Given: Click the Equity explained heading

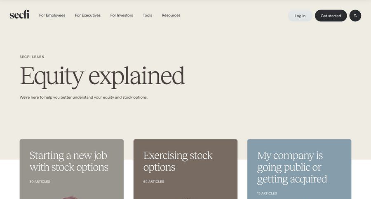Looking at the screenshot, I should coord(102,76).
